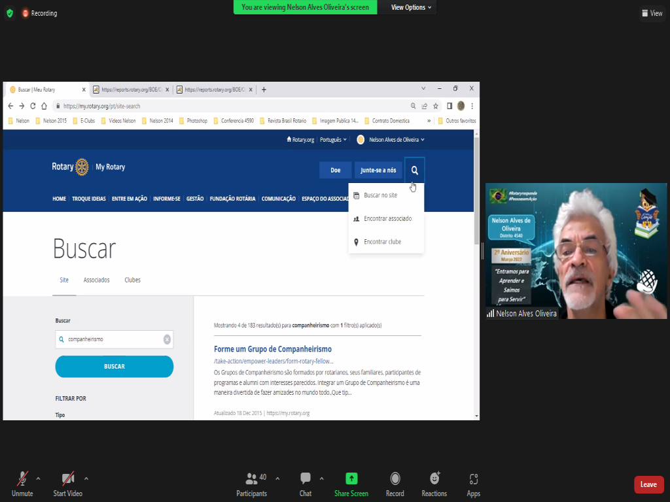Open the Zoom Apps icon
Viewport: 670px width, 502px height.
pos(473,478)
